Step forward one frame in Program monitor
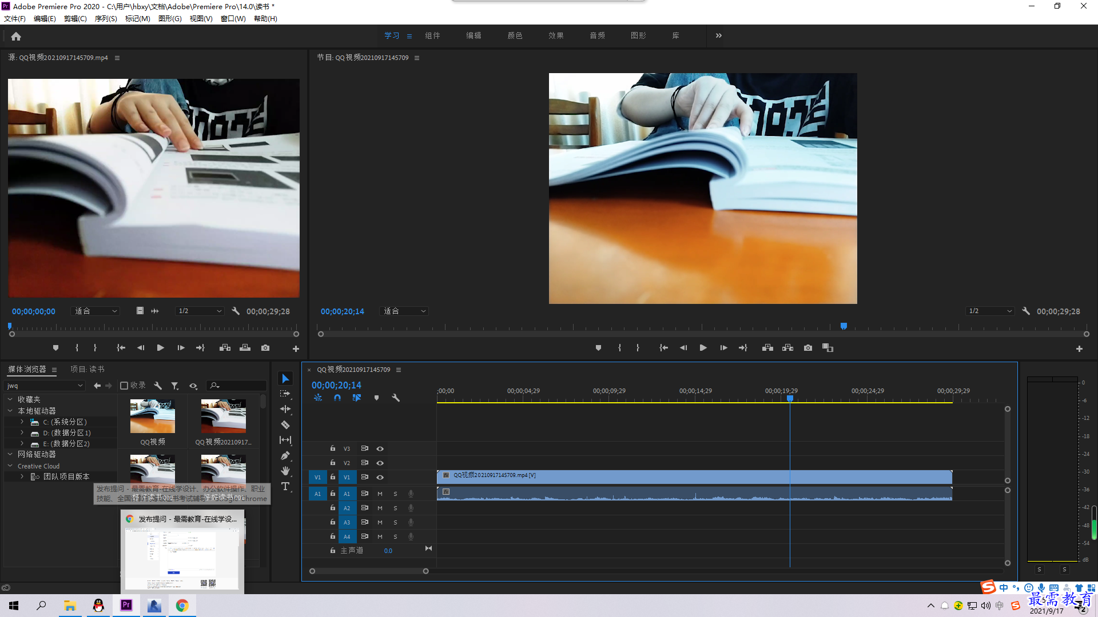The width and height of the screenshot is (1098, 617). (723, 348)
